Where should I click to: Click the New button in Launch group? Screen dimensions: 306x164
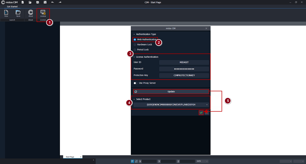pos(6,13)
